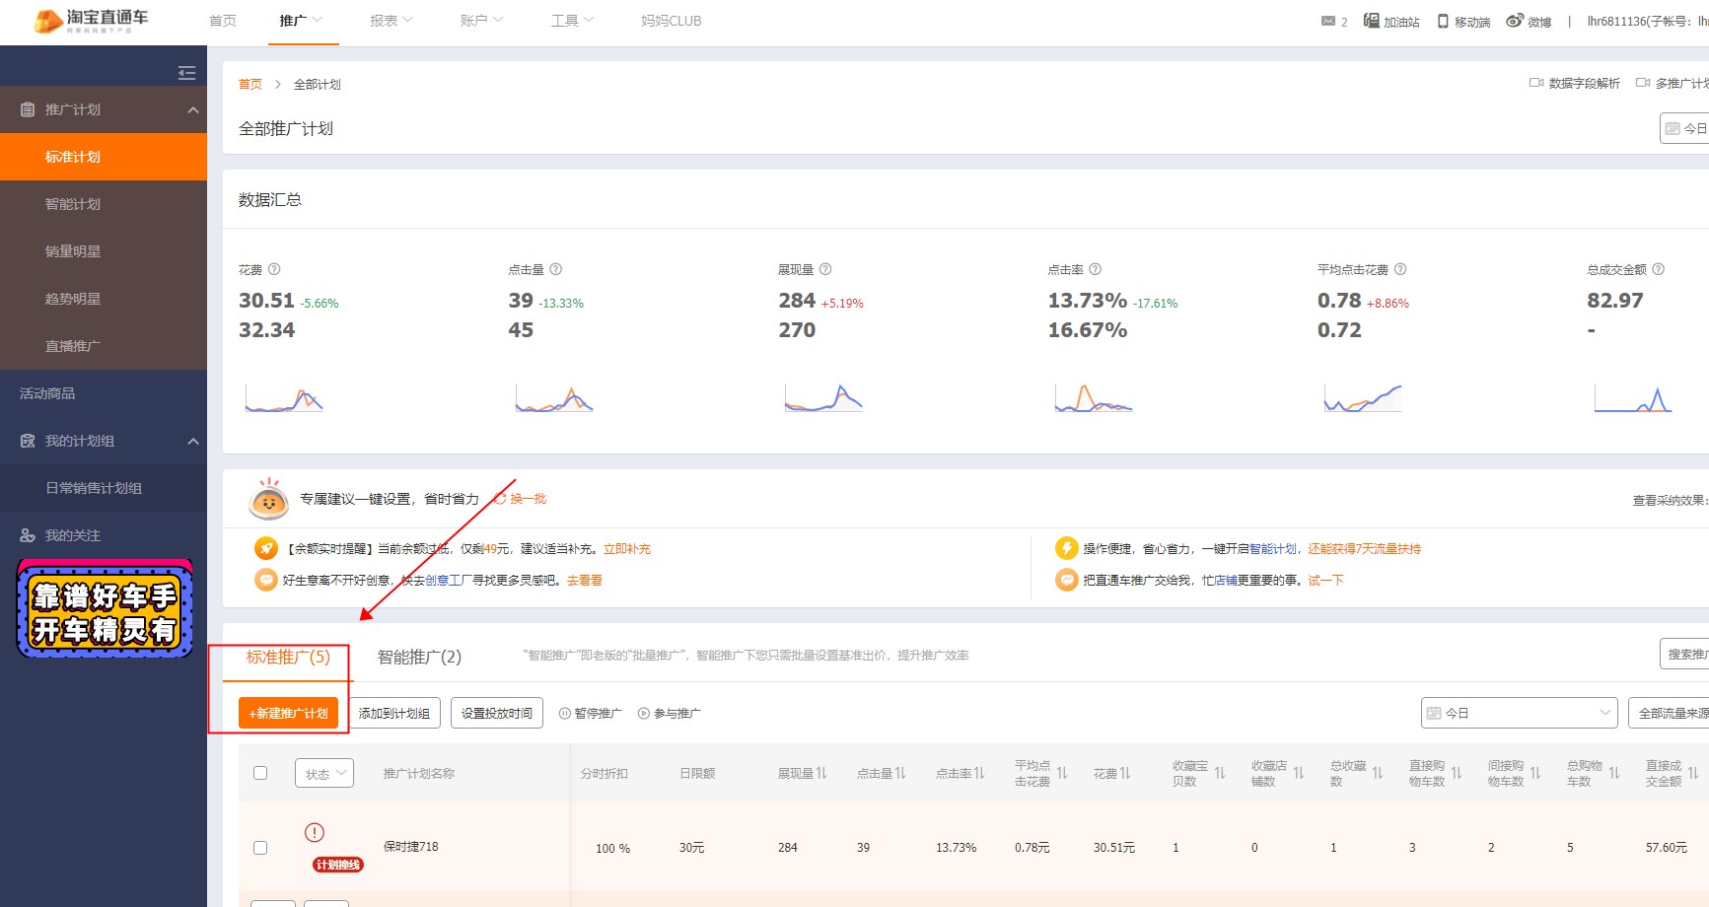Screen dimensions: 1709x907
Task: Collapse the 推广计划 sidebar section
Action: click(x=193, y=109)
